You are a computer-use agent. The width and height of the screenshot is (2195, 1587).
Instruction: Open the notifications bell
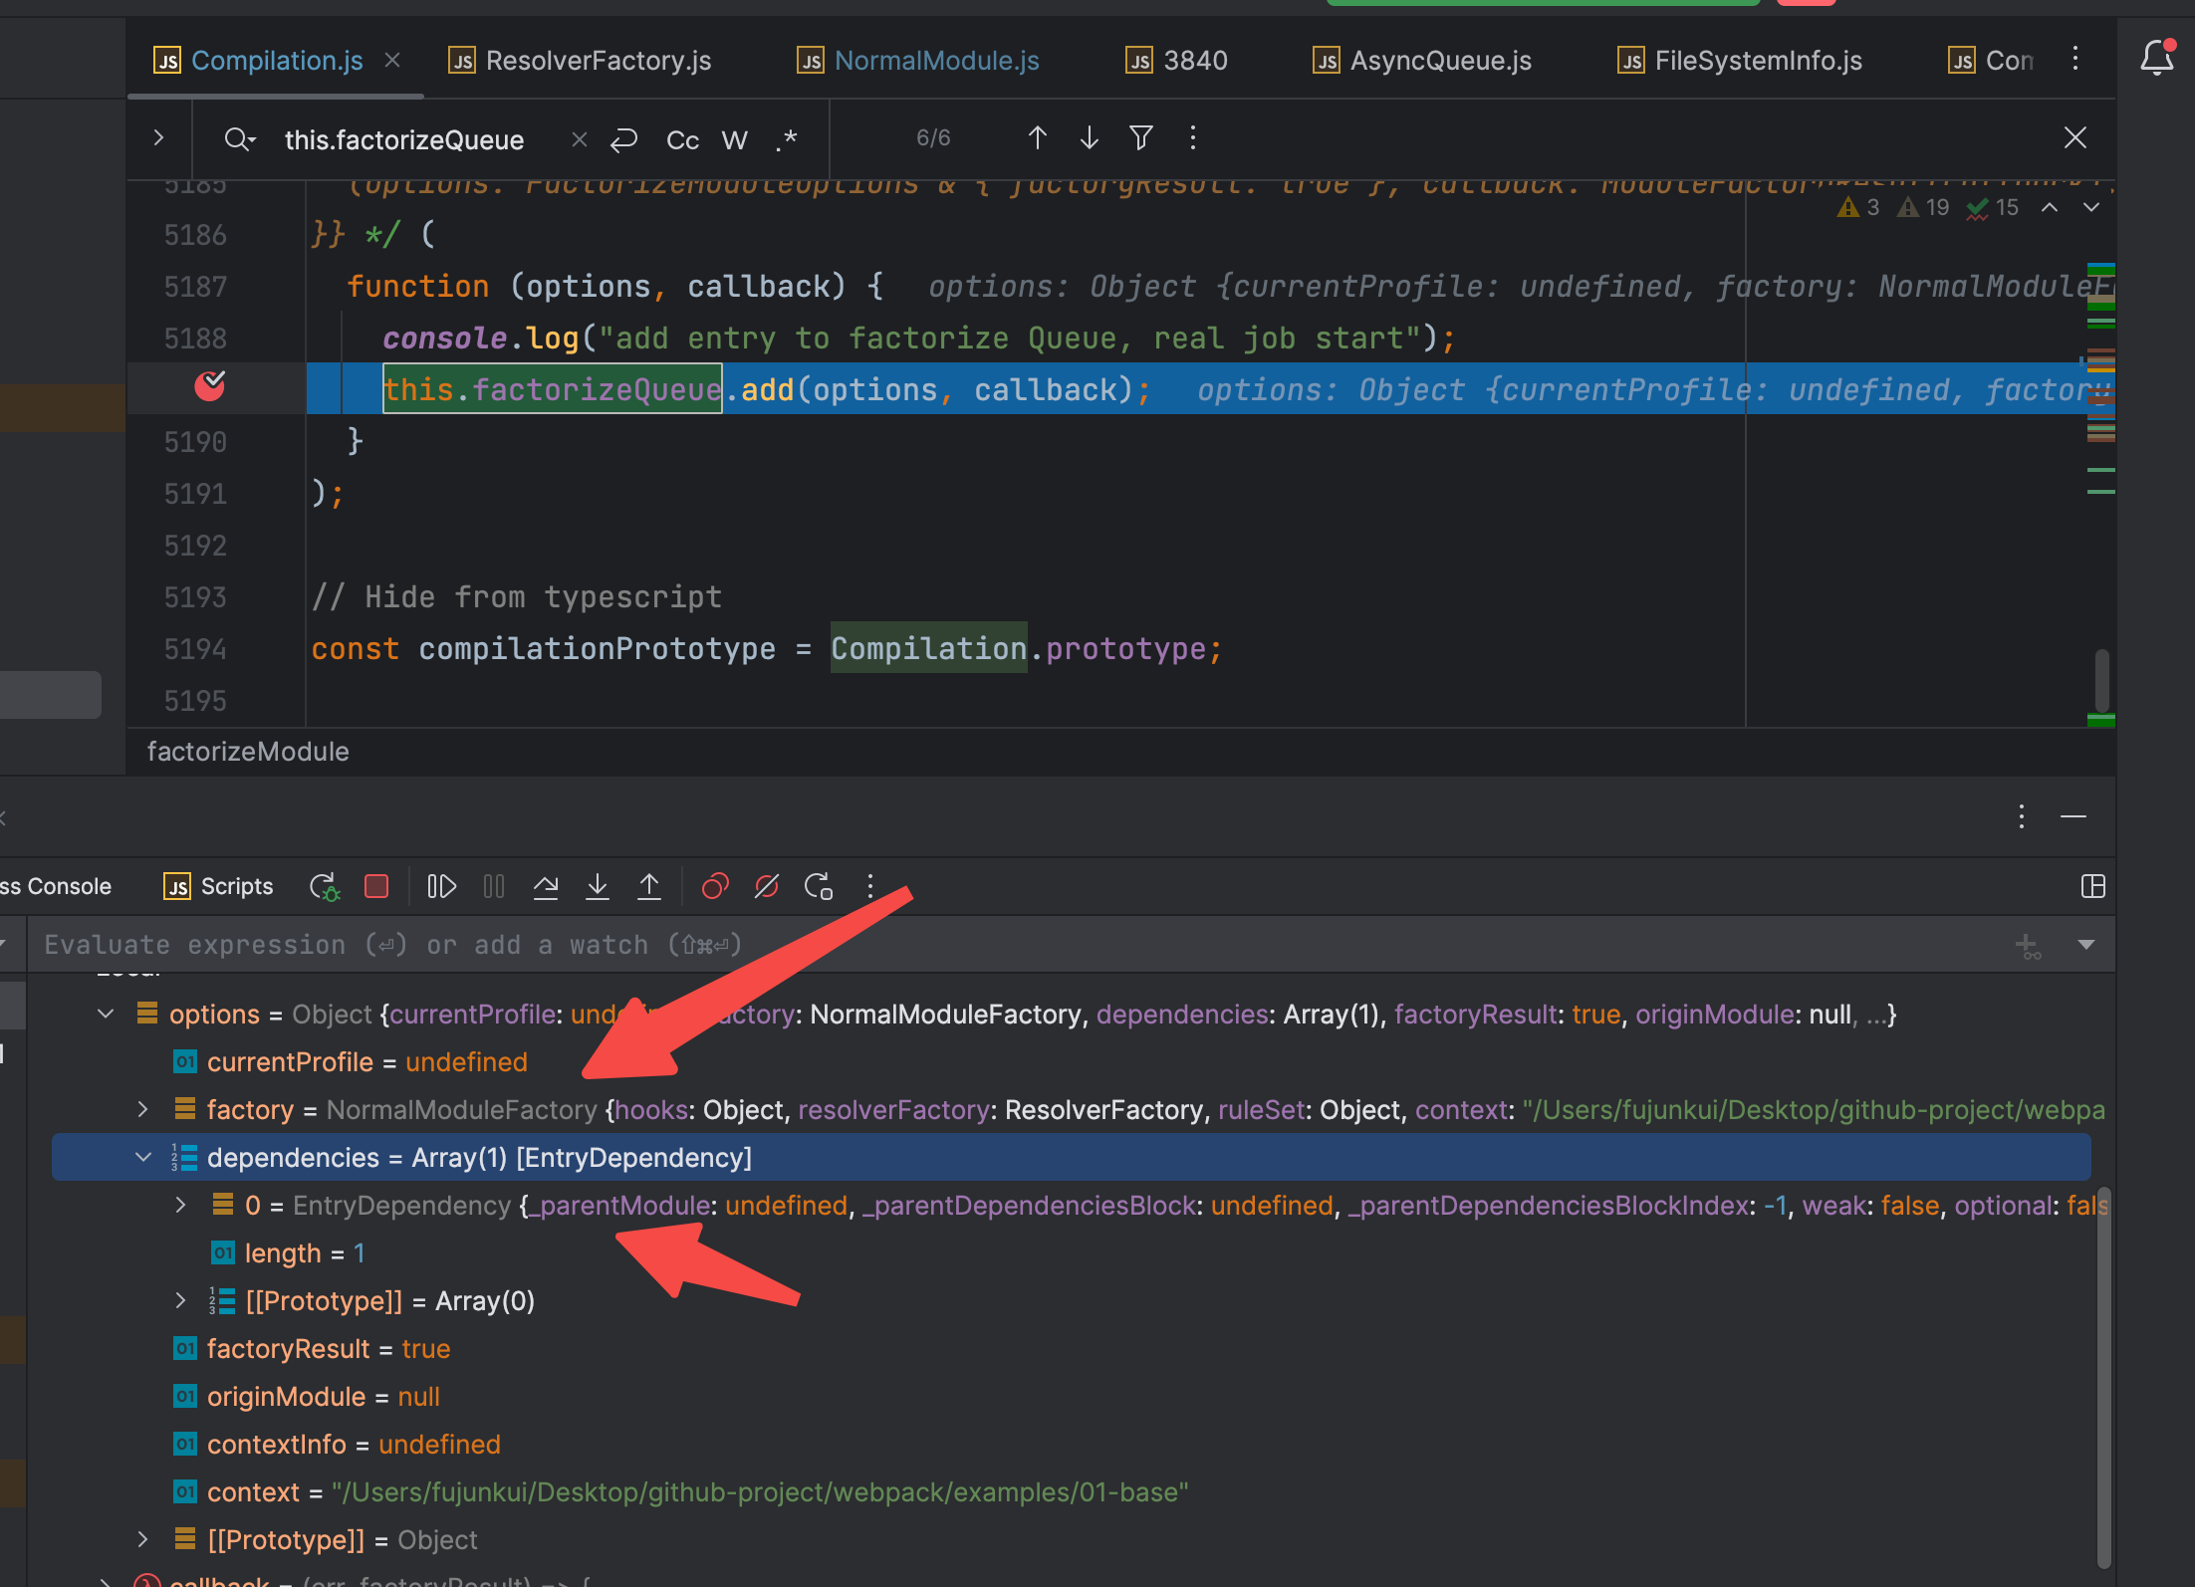click(x=2156, y=58)
